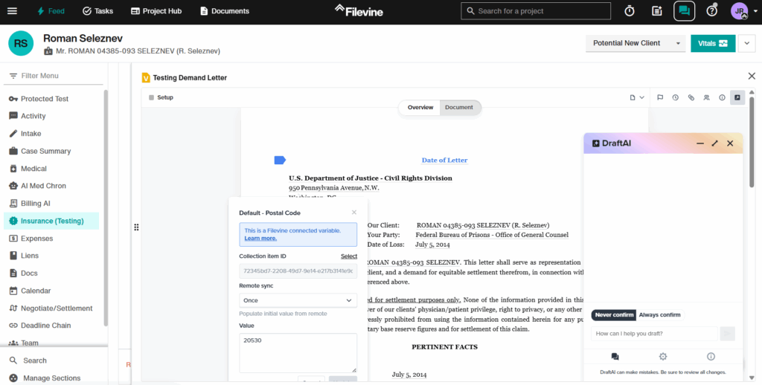The image size is (762, 385).
Task: Click the document vertical scrollbar
Action: coord(752,149)
